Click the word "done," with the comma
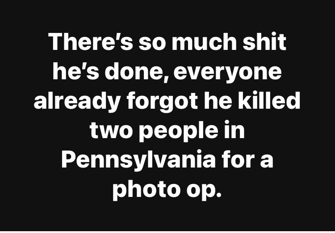This screenshot has width=335, height=233. (x=137, y=72)
